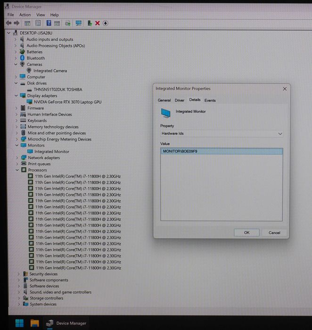
Task: Close the Integrated Monitor Properties dialog
Action: click(285, 89)
